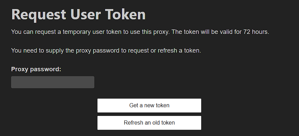Select the word 'Token' in the page title
299x136 pixels.
tap(125, 14)
